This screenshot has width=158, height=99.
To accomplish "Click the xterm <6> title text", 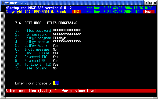I will pyautogui.click(x=18, y=3).
